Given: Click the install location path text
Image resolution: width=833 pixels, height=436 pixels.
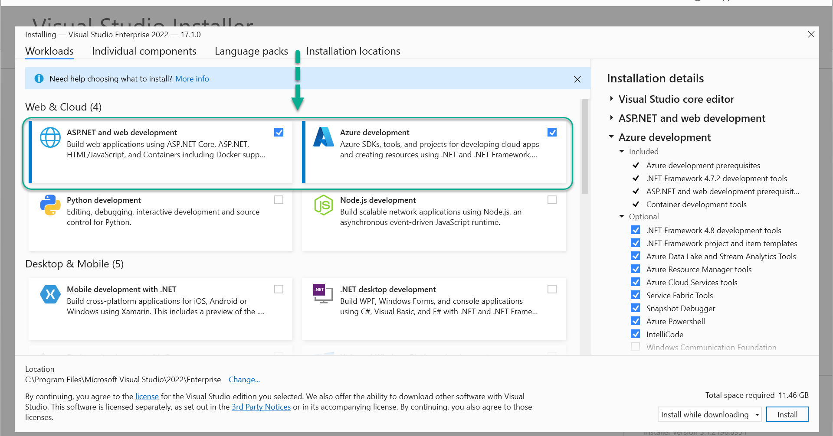Looking at the screenshot, I should pos(123,379).
